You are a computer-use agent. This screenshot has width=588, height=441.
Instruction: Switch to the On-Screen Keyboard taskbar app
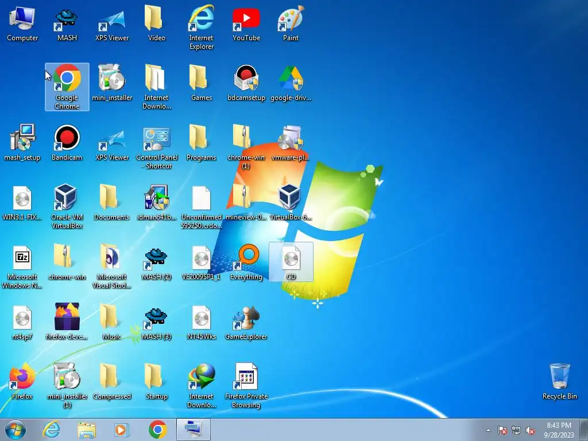194,430
